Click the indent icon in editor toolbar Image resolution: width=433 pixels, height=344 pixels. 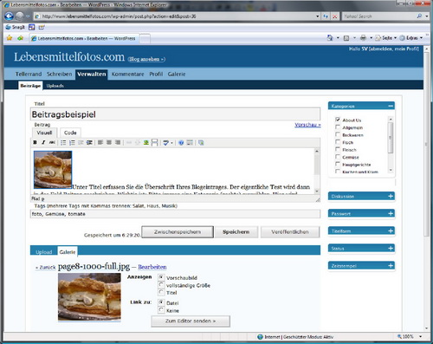point(89,142)
